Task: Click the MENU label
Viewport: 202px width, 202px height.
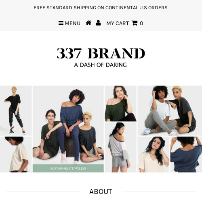Action: tap(72, 23)
